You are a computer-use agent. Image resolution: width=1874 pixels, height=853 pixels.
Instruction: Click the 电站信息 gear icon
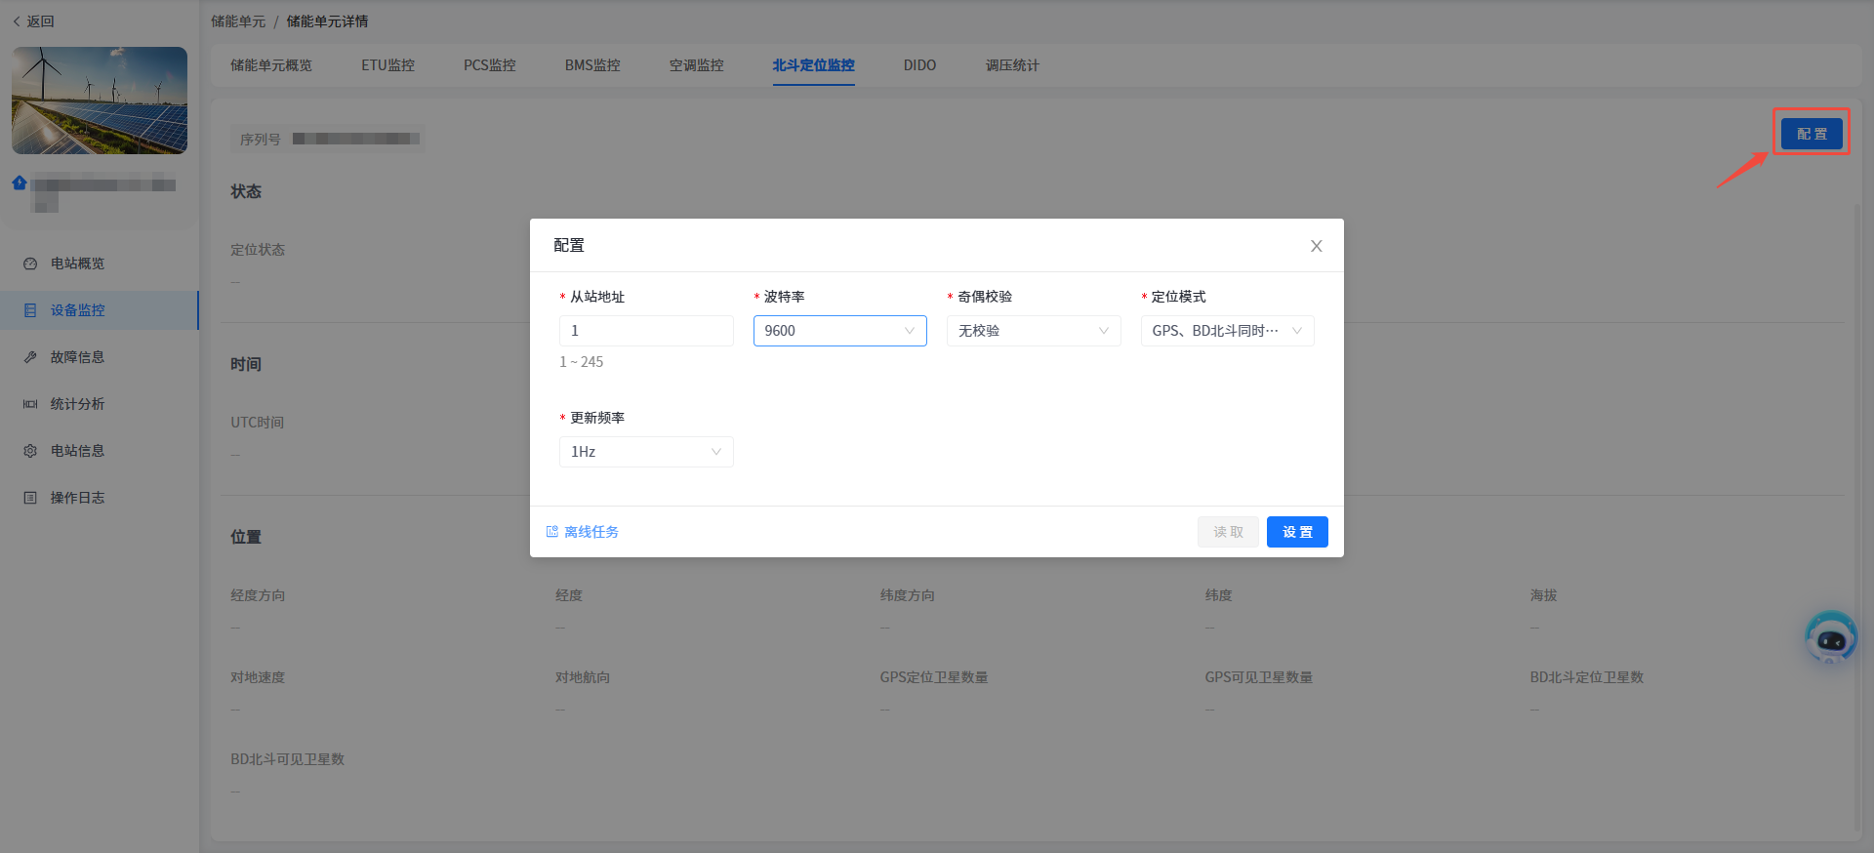click(30, 451)
